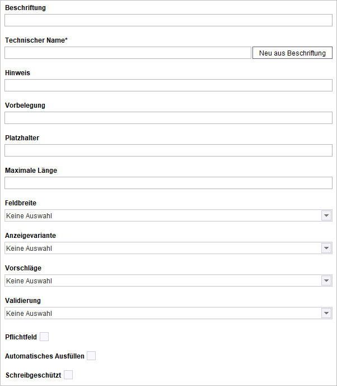Viewport: 337px width, 386px height.
Task: Select the Hinweis input box
Action: (168, 85)
